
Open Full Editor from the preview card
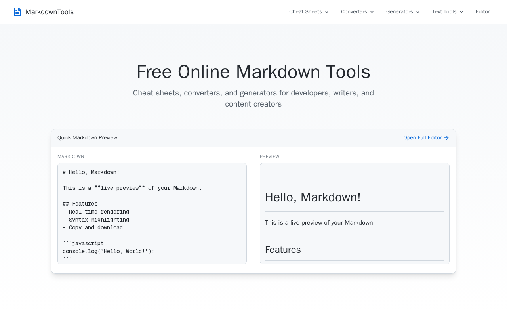pyautogui.click(x=422, y=138)
